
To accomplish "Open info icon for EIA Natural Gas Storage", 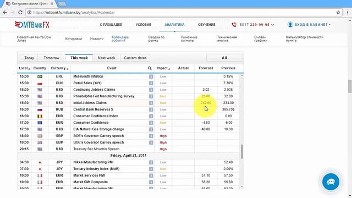I will click(151, 129).
